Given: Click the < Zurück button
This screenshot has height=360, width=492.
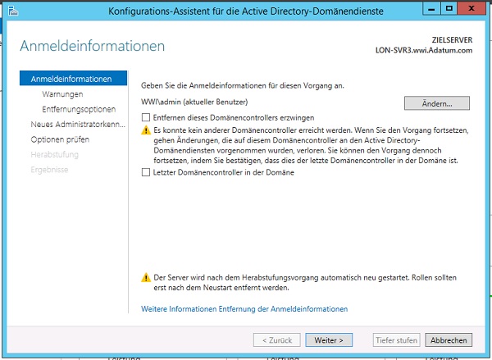Looking at the screenshot, I should [277, 340].
